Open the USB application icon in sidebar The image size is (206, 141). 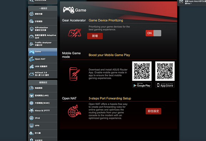click(31, 67)
